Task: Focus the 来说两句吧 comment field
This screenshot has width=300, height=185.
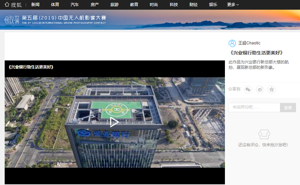Action: tap(254, 108)
